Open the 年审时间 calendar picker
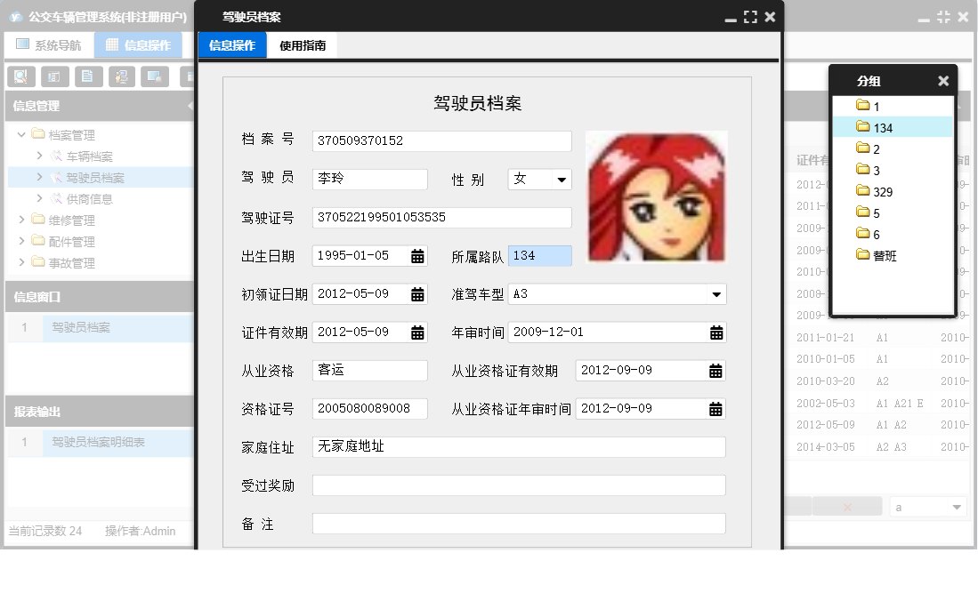Screen dimensions: 978x609 click(717, 332)
